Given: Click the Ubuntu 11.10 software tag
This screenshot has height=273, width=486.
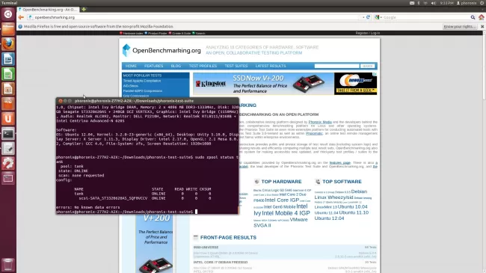Looking at the screenshot, I should tap(354, 212).
